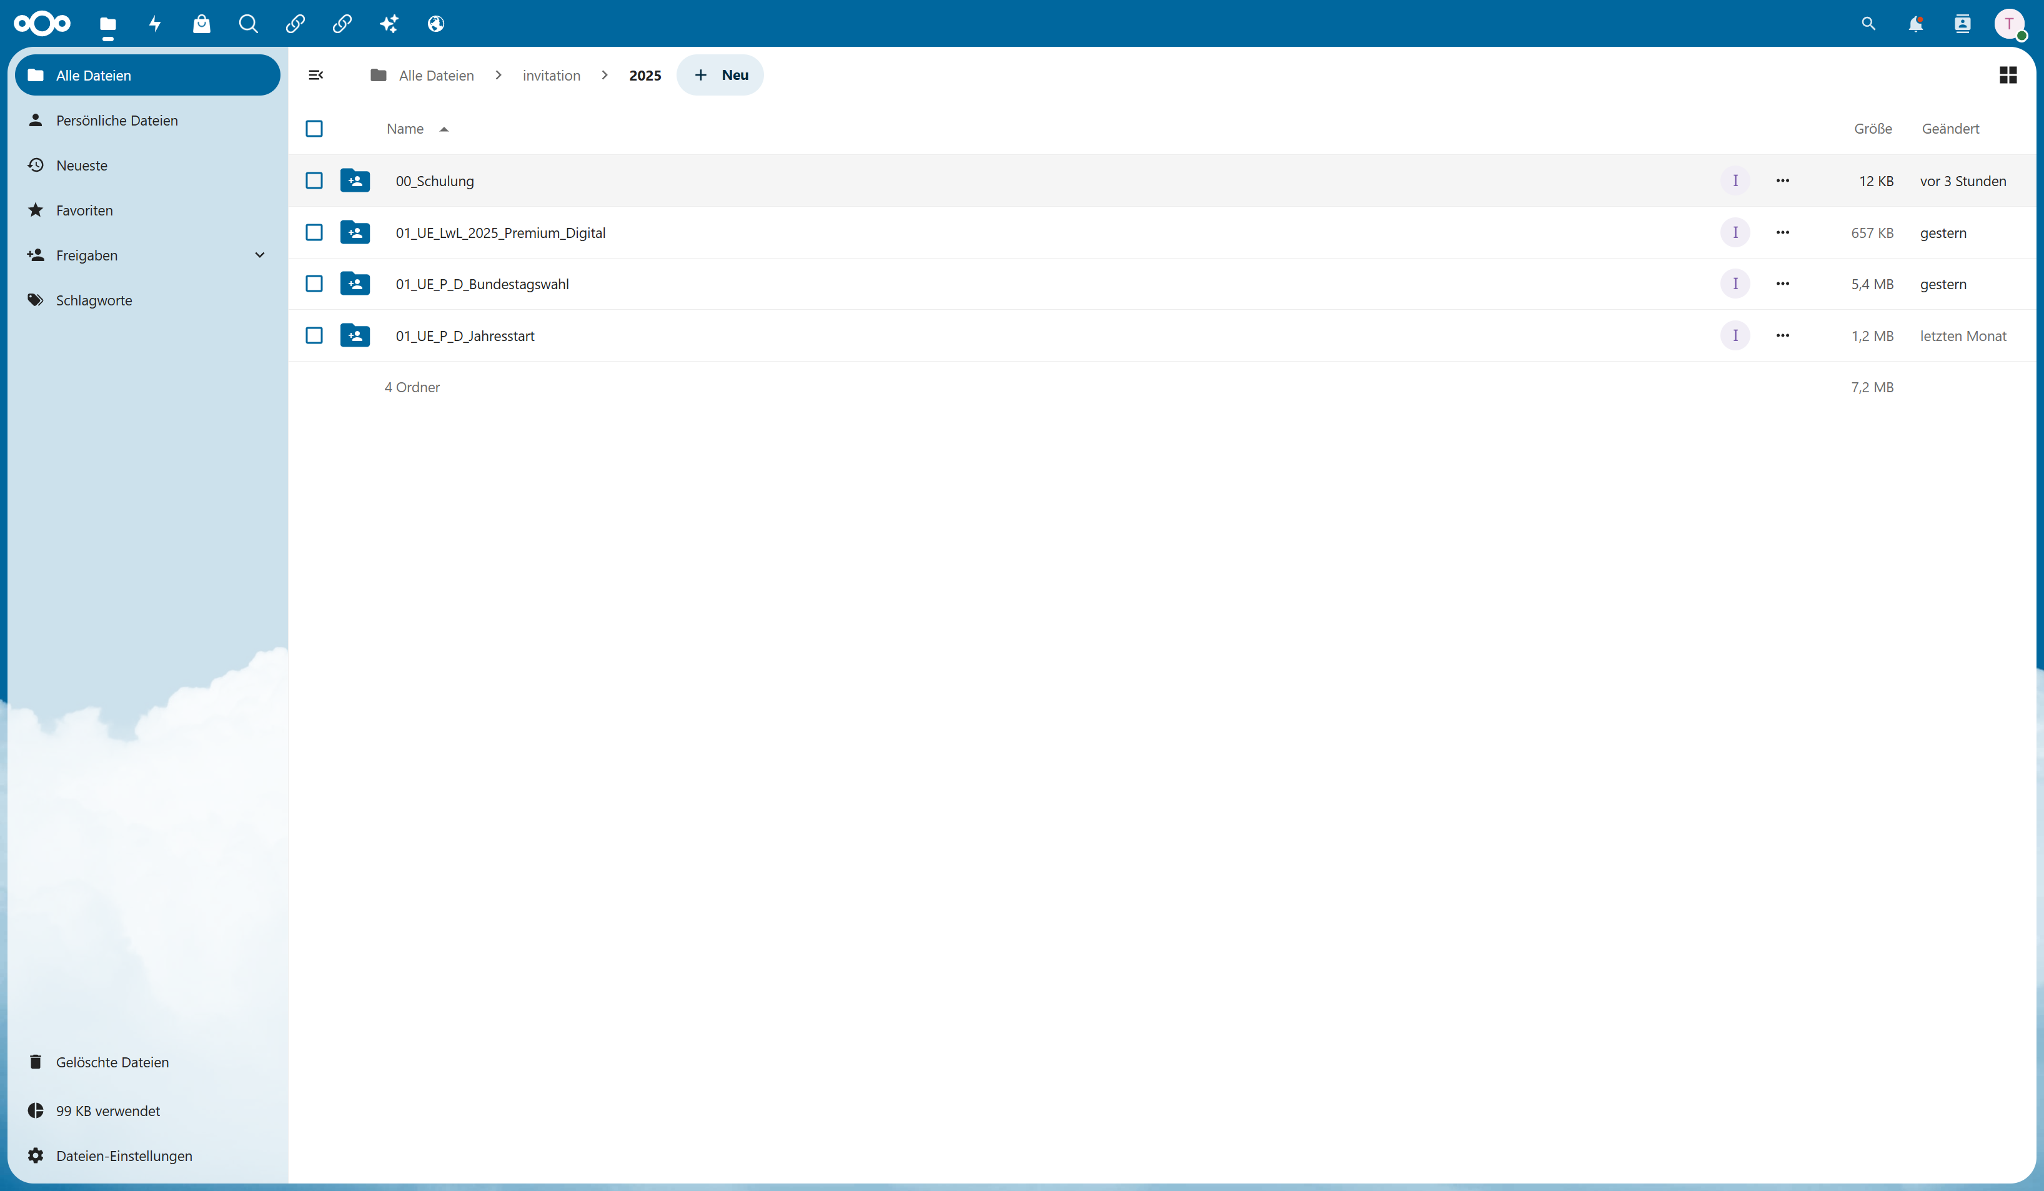Mark the 01_UE_P_D_Jahresstart checkbox
2044x1191 pixels.
[315, 335]
